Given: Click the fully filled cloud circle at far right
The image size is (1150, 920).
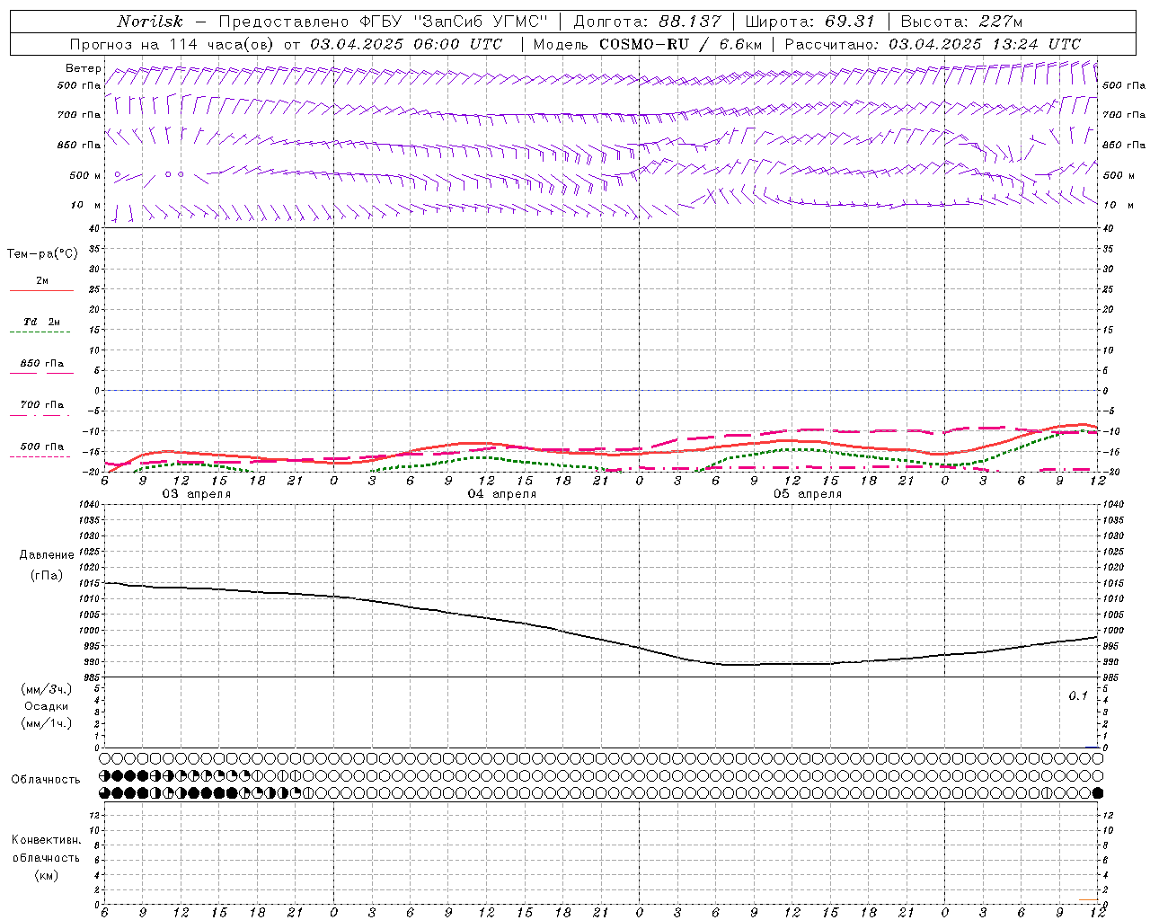Looking at the screenshot, I should [x=1097, y=792].
